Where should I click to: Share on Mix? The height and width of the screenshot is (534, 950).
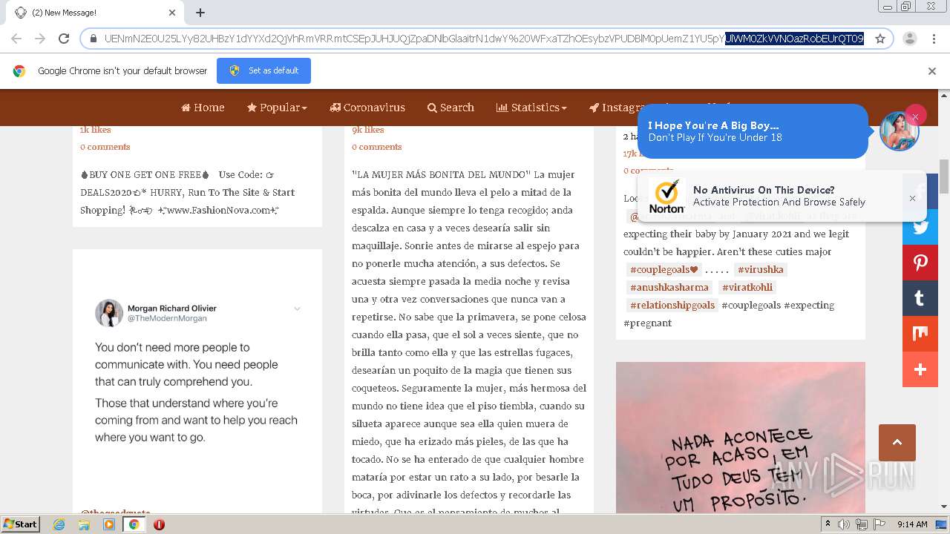[920, 334]
